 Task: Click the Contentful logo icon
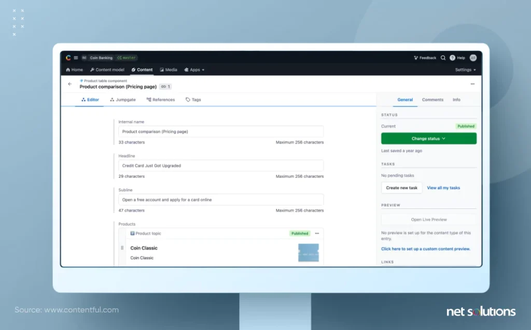coord(68,58)
